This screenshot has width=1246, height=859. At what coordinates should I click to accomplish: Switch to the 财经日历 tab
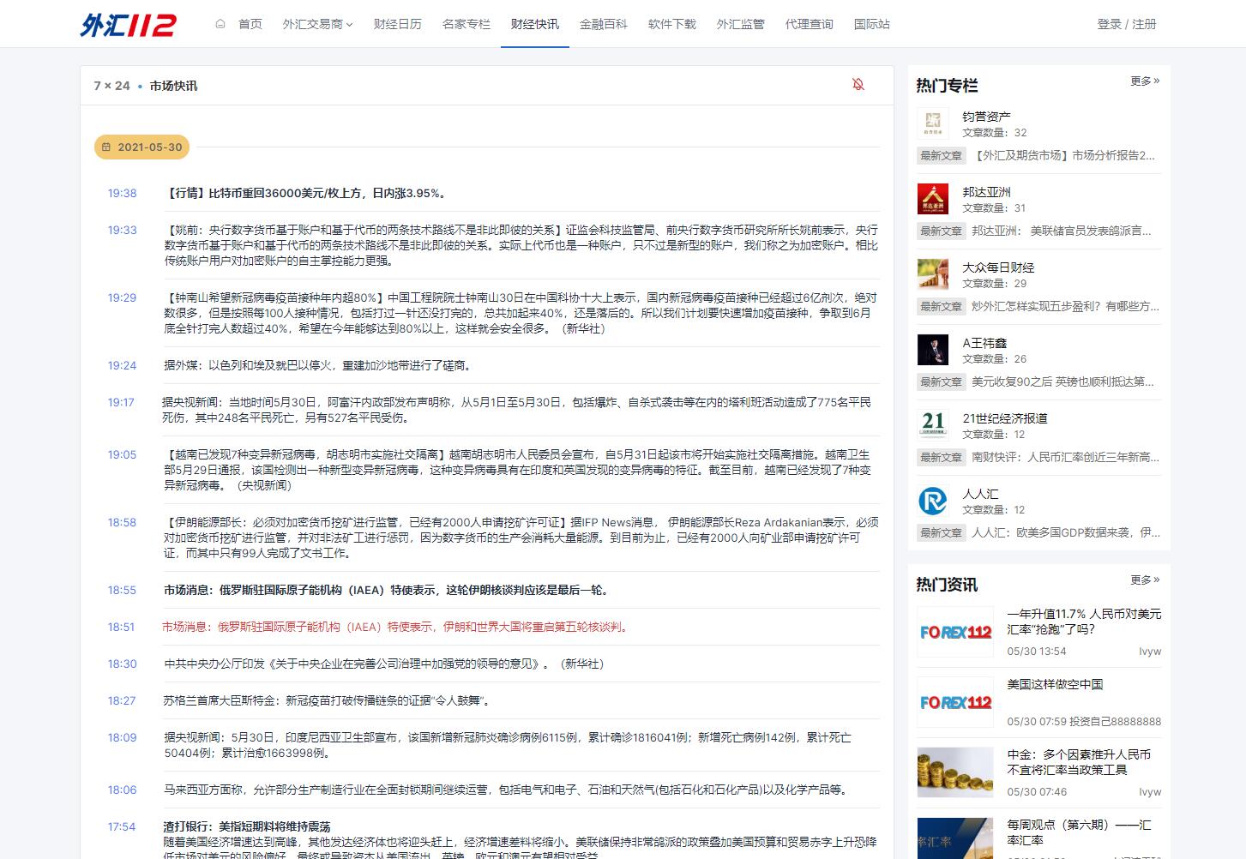397,24
